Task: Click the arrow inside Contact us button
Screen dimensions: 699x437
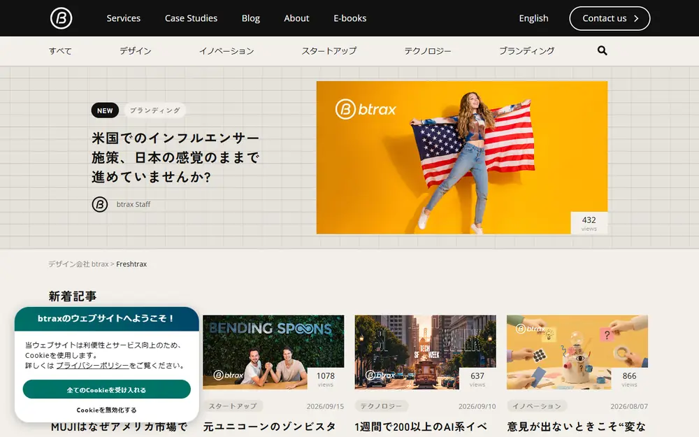Action: tap(636, 18)
